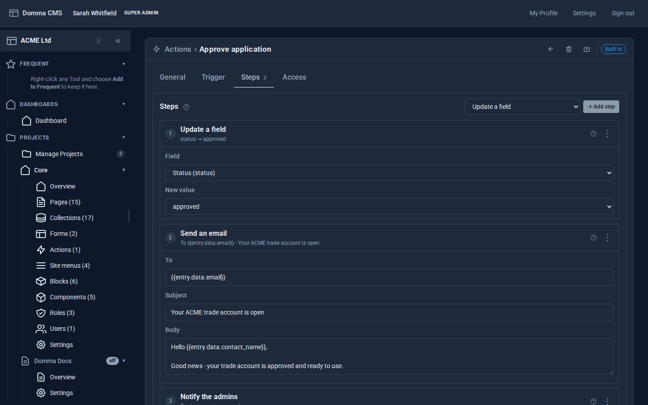Collapse the Projects section arrow
The height and width of the screenshot is (405, 648).
(124, 138)
